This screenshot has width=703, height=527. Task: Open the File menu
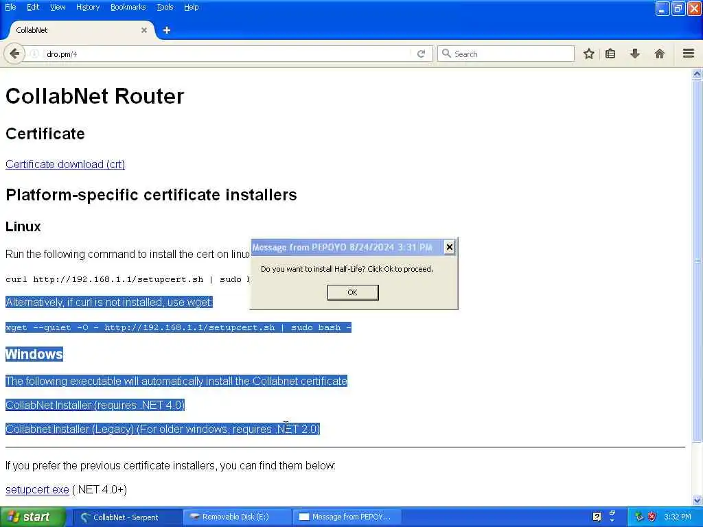click(x=10, y=7)
